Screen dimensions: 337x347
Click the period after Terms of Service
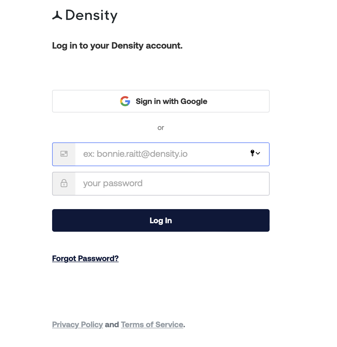(x=184, y=327)
